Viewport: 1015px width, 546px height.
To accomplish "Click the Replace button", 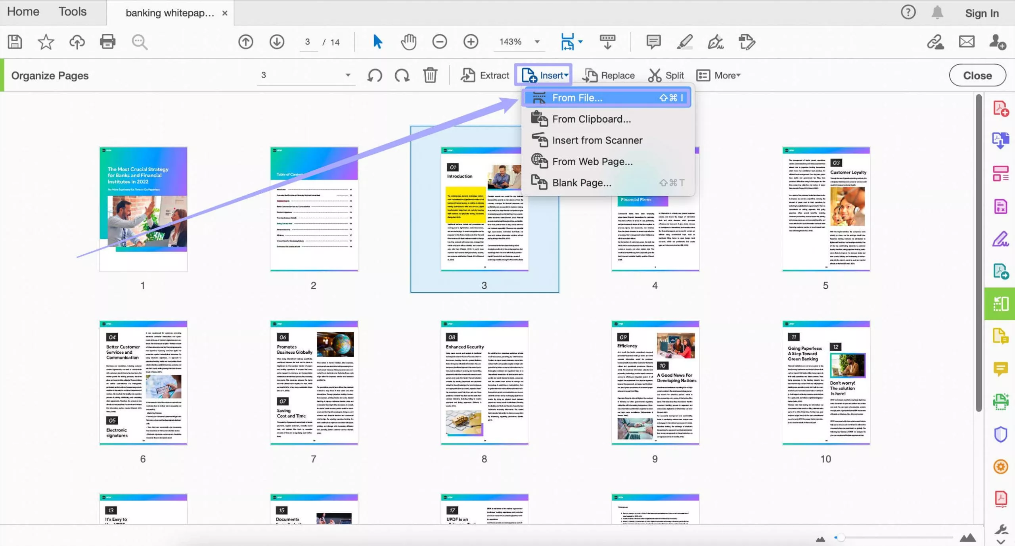I will coord(609,75).
